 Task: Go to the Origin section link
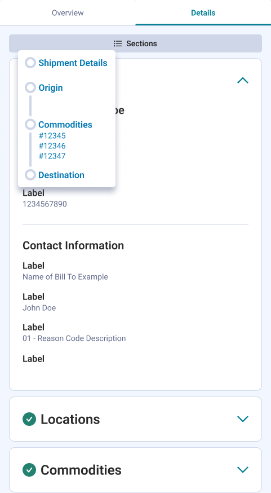coord(51,88)
